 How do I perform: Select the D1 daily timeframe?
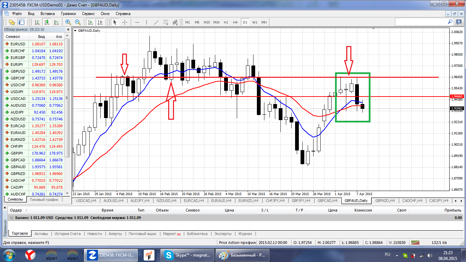(x=245, y=22)
